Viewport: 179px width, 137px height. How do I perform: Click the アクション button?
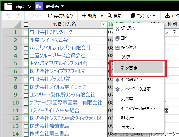click(141, 16)
